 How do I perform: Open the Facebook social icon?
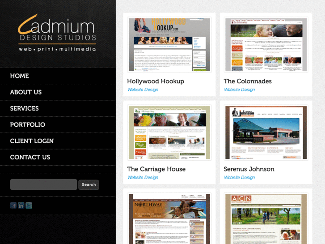click(13, 205)
